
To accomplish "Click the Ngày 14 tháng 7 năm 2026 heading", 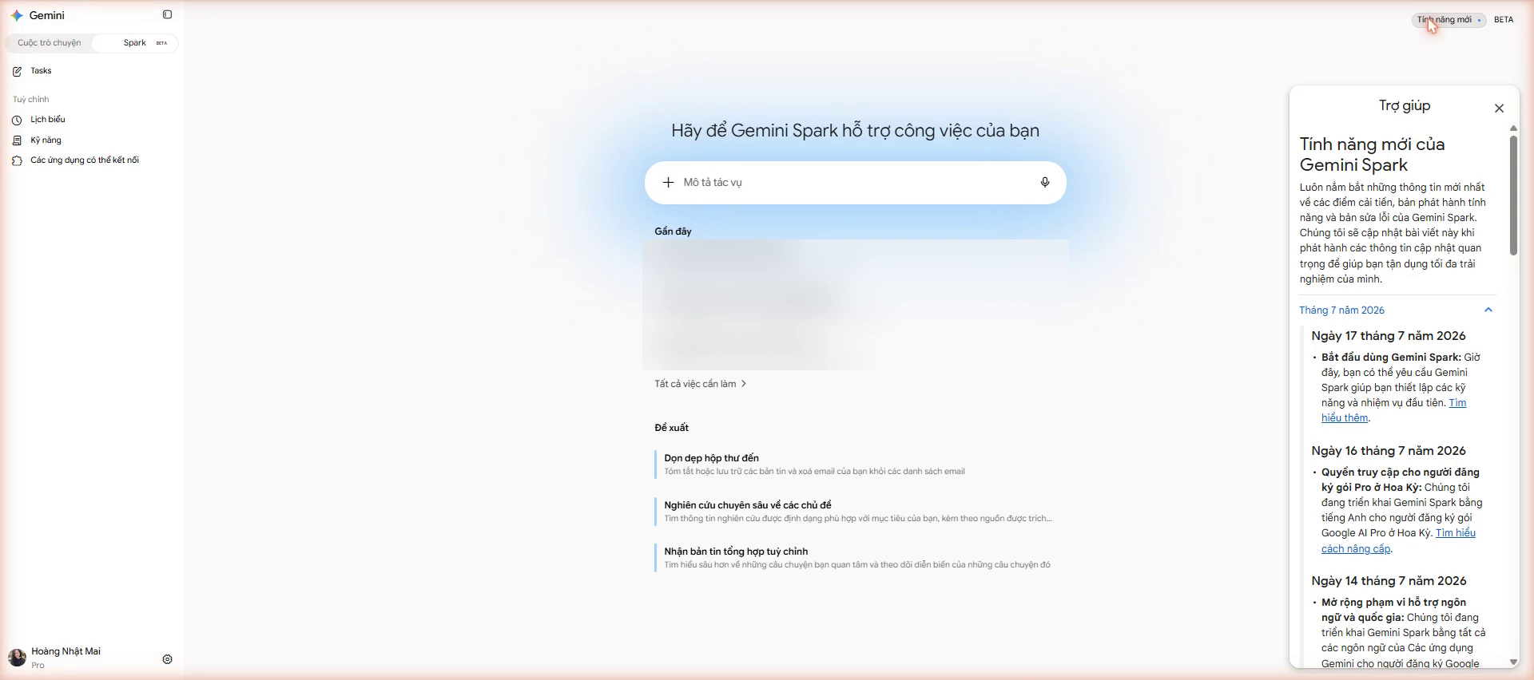I will [x=1389, y=581].
